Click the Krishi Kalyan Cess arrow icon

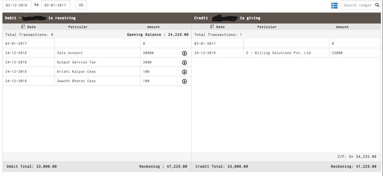click(x=184, y=72)
